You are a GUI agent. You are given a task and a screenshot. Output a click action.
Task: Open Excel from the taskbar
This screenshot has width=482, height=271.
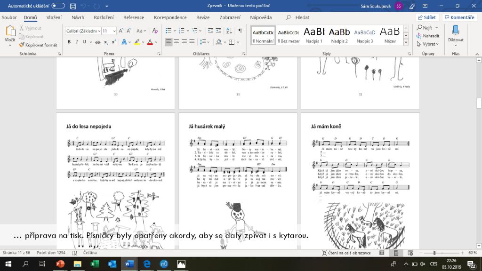point(95,264)
